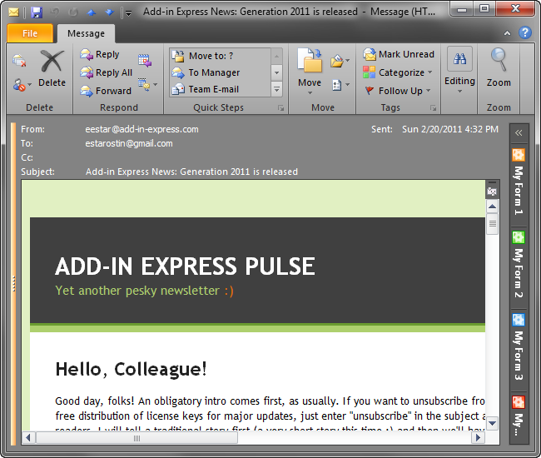Click the Undo arrow in quick access toolbar
This screenshot has height=458, width=541.
(x=55, y=12)
